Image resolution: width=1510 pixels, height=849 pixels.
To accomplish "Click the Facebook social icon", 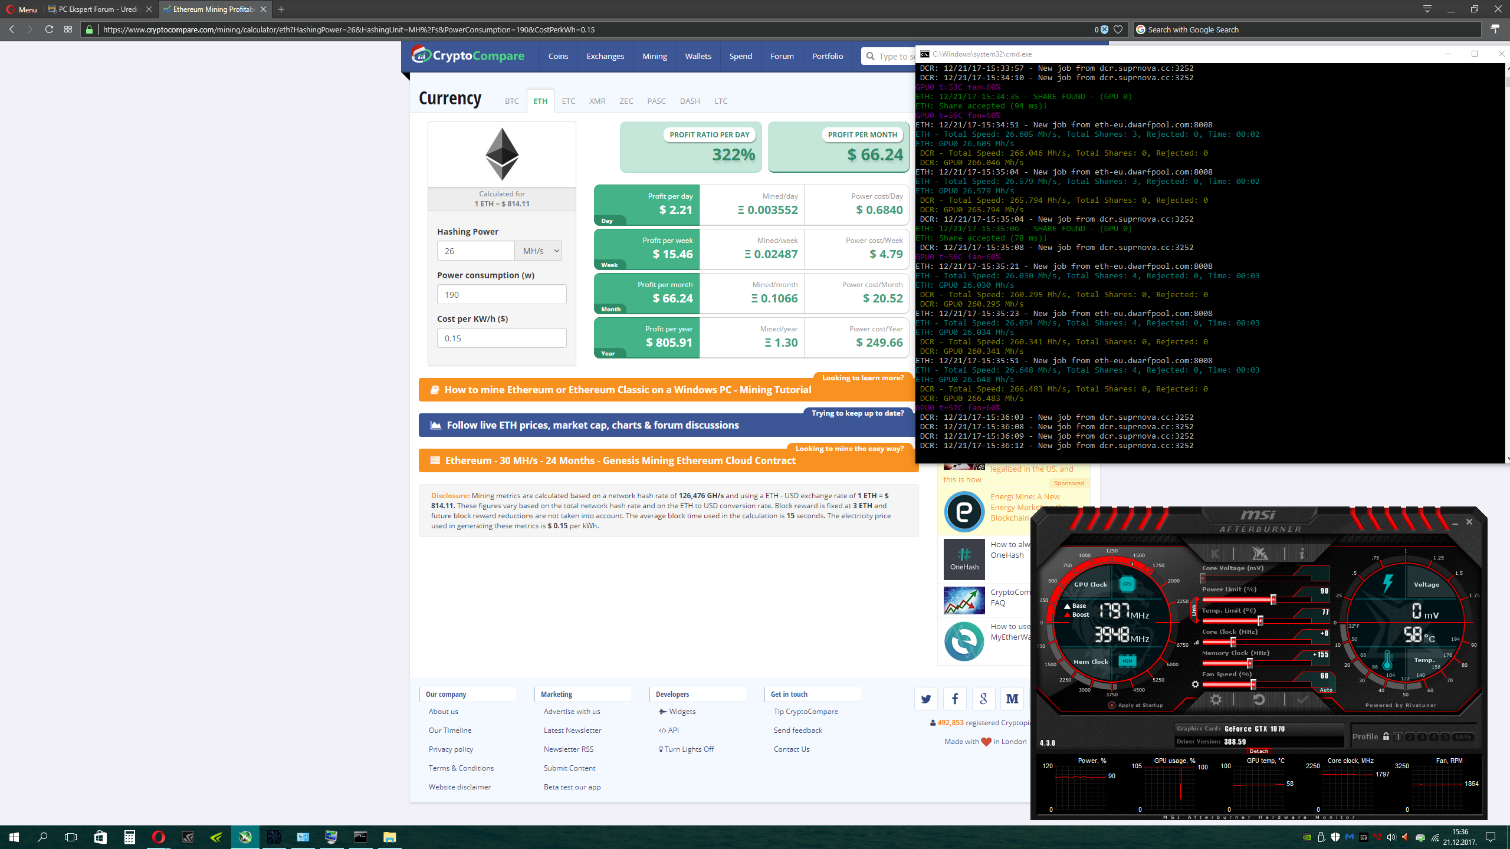I will coord(954,699).
